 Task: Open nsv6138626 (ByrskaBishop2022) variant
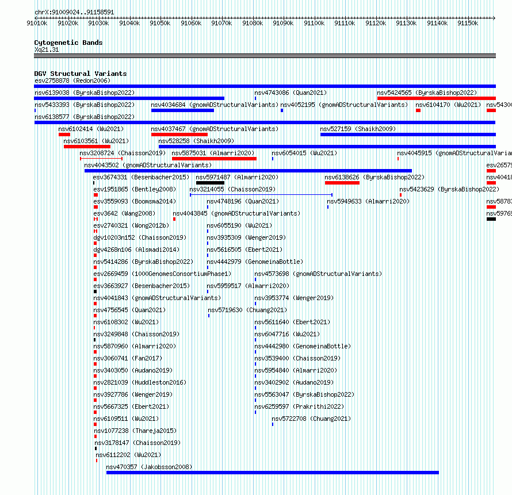click(x=375, y=177)
